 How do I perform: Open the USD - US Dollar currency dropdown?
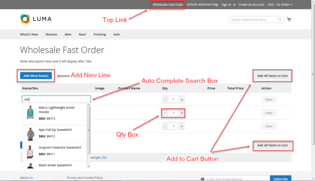280,4
